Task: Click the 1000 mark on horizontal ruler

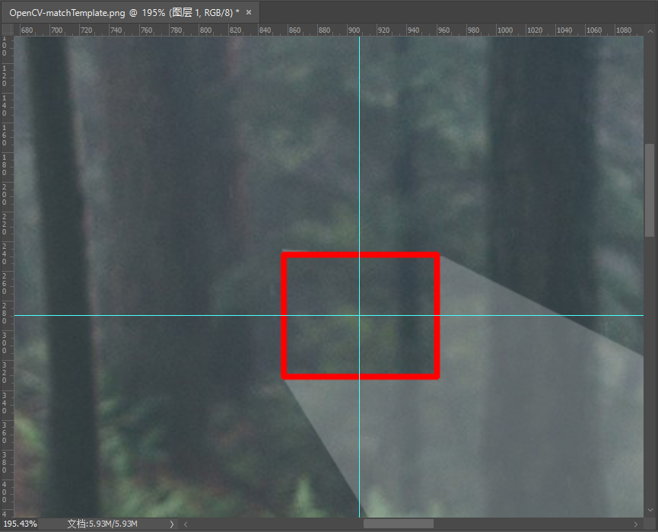Action: [504, 30]
